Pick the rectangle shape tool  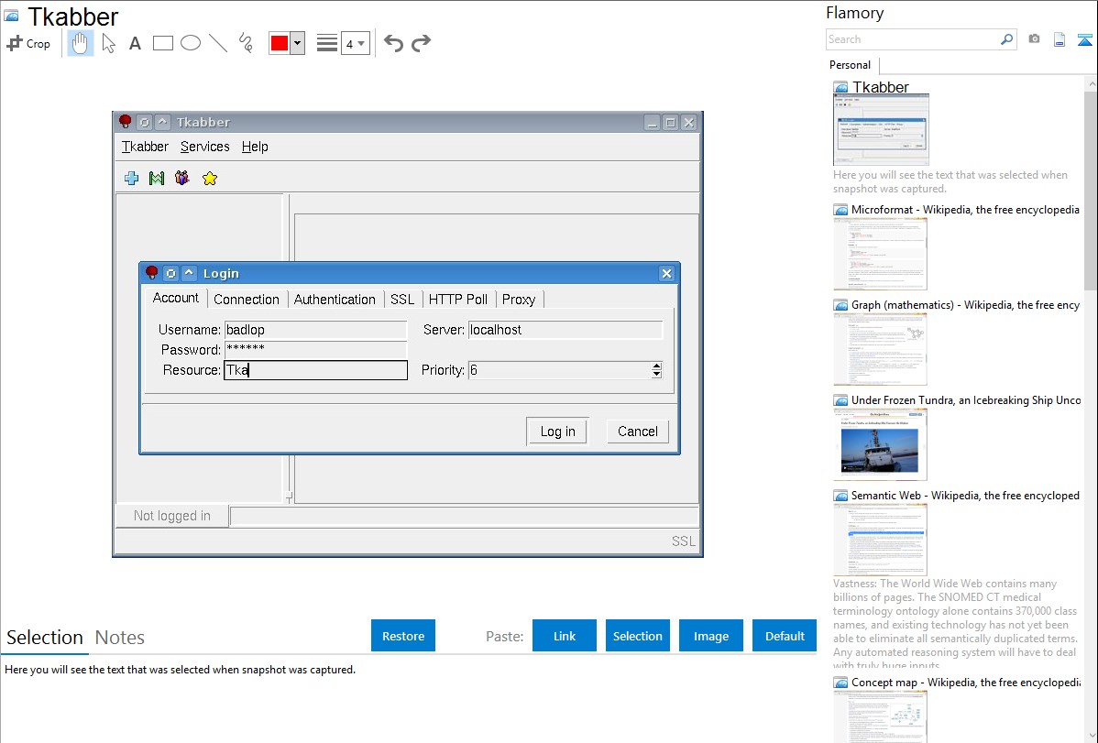click(x=163, y=43)
